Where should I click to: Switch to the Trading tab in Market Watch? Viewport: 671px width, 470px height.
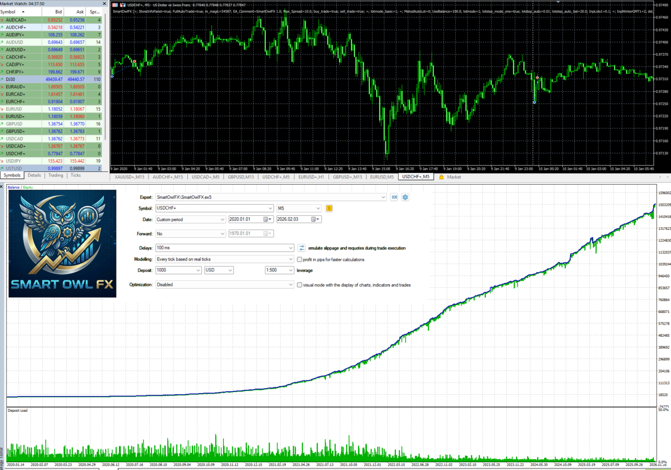click(x=55, y=175)
